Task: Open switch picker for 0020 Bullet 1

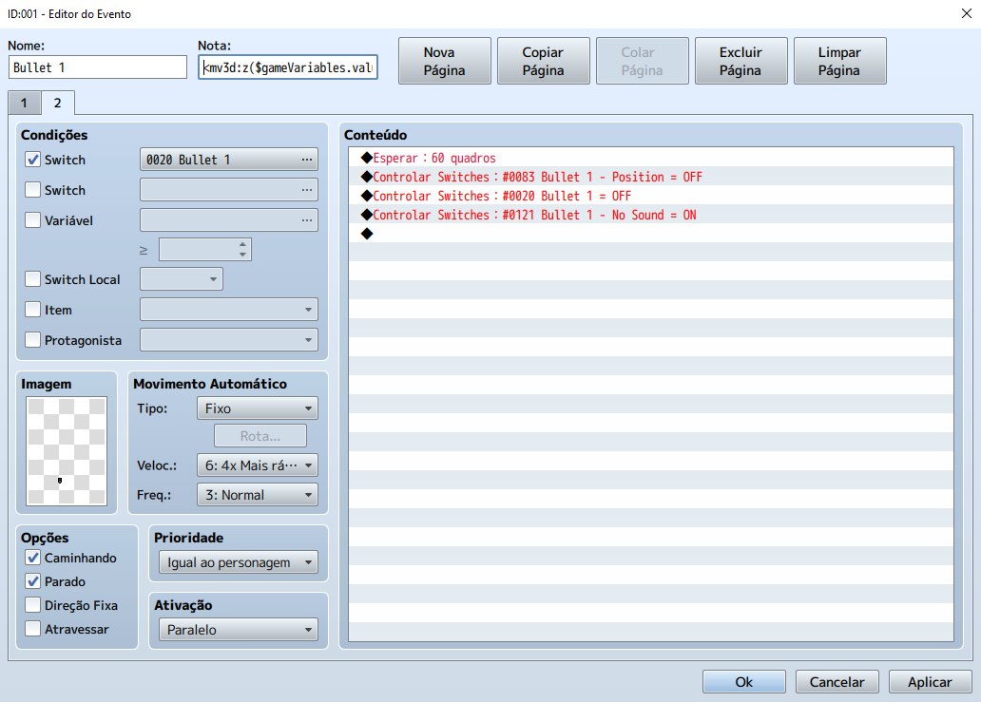Action: pyautogui.click(x=306, y=160)
